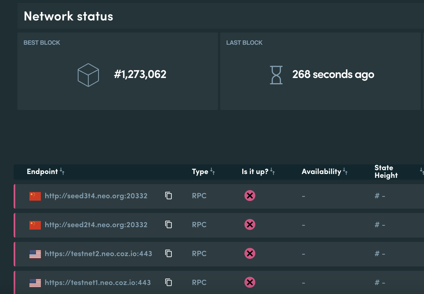Sort the table by Type column

click(x=213, y=171)
